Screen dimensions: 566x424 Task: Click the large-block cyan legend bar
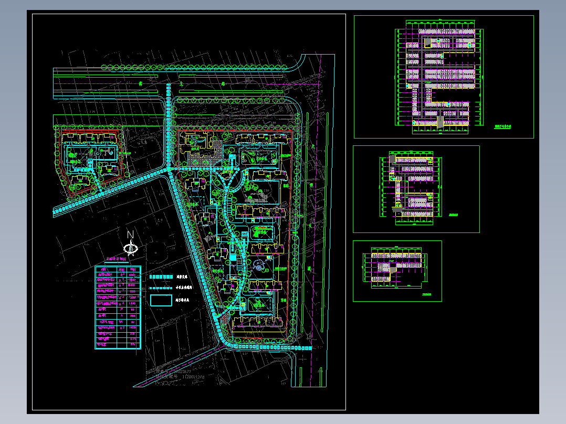pyautogui.click(x=161, y=277)
